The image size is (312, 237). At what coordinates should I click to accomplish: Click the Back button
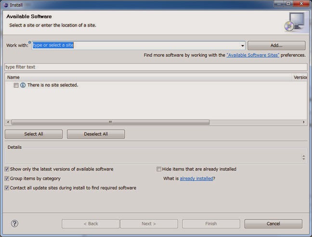(x=91, y=224)
